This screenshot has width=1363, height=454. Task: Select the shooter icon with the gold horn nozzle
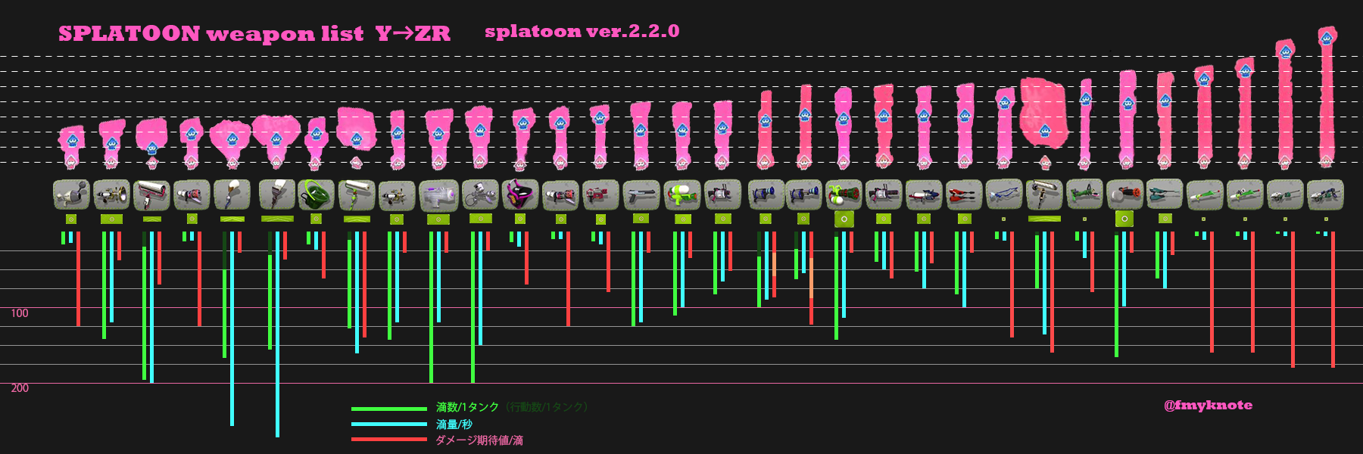point(112,194)
